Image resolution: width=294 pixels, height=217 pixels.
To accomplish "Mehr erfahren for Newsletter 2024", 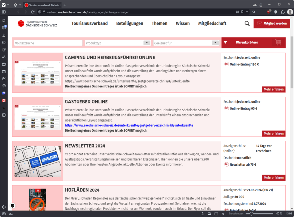I will tap(274, 178).
